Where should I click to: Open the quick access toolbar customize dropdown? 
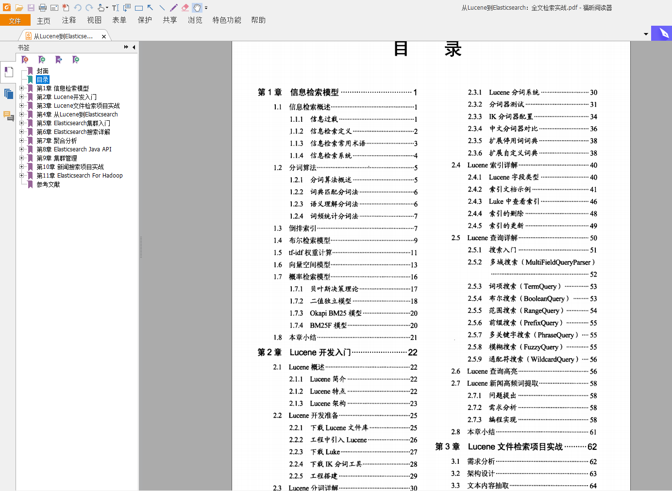click(206, 8)
